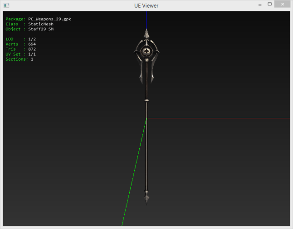Close the UE Viewer window
The height and width of the screenshot is (229, 293).
(283, 5)
